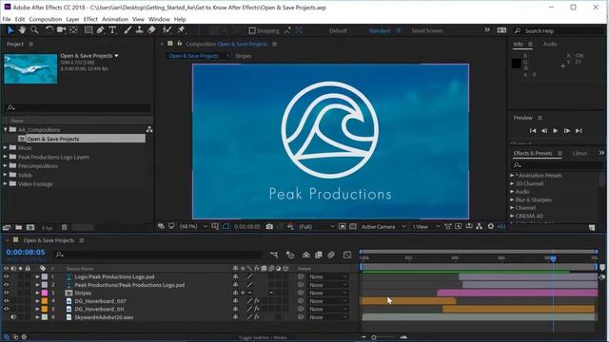Open the Animation menu
This screenshot has width=609, height=342.
[115, 19]
